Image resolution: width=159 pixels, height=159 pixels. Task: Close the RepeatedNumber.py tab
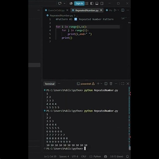click(101, 10)
